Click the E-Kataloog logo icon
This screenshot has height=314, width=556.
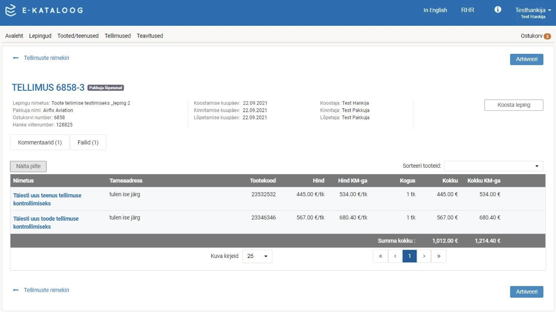coord(11,11)
